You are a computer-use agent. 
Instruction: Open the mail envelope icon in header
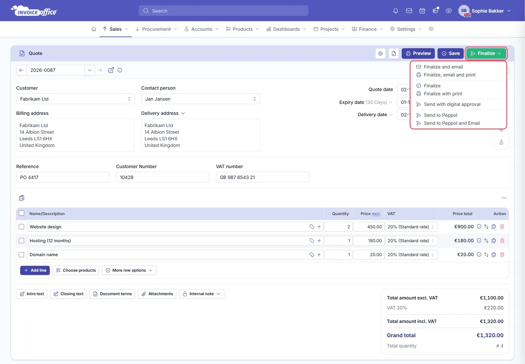409,11
